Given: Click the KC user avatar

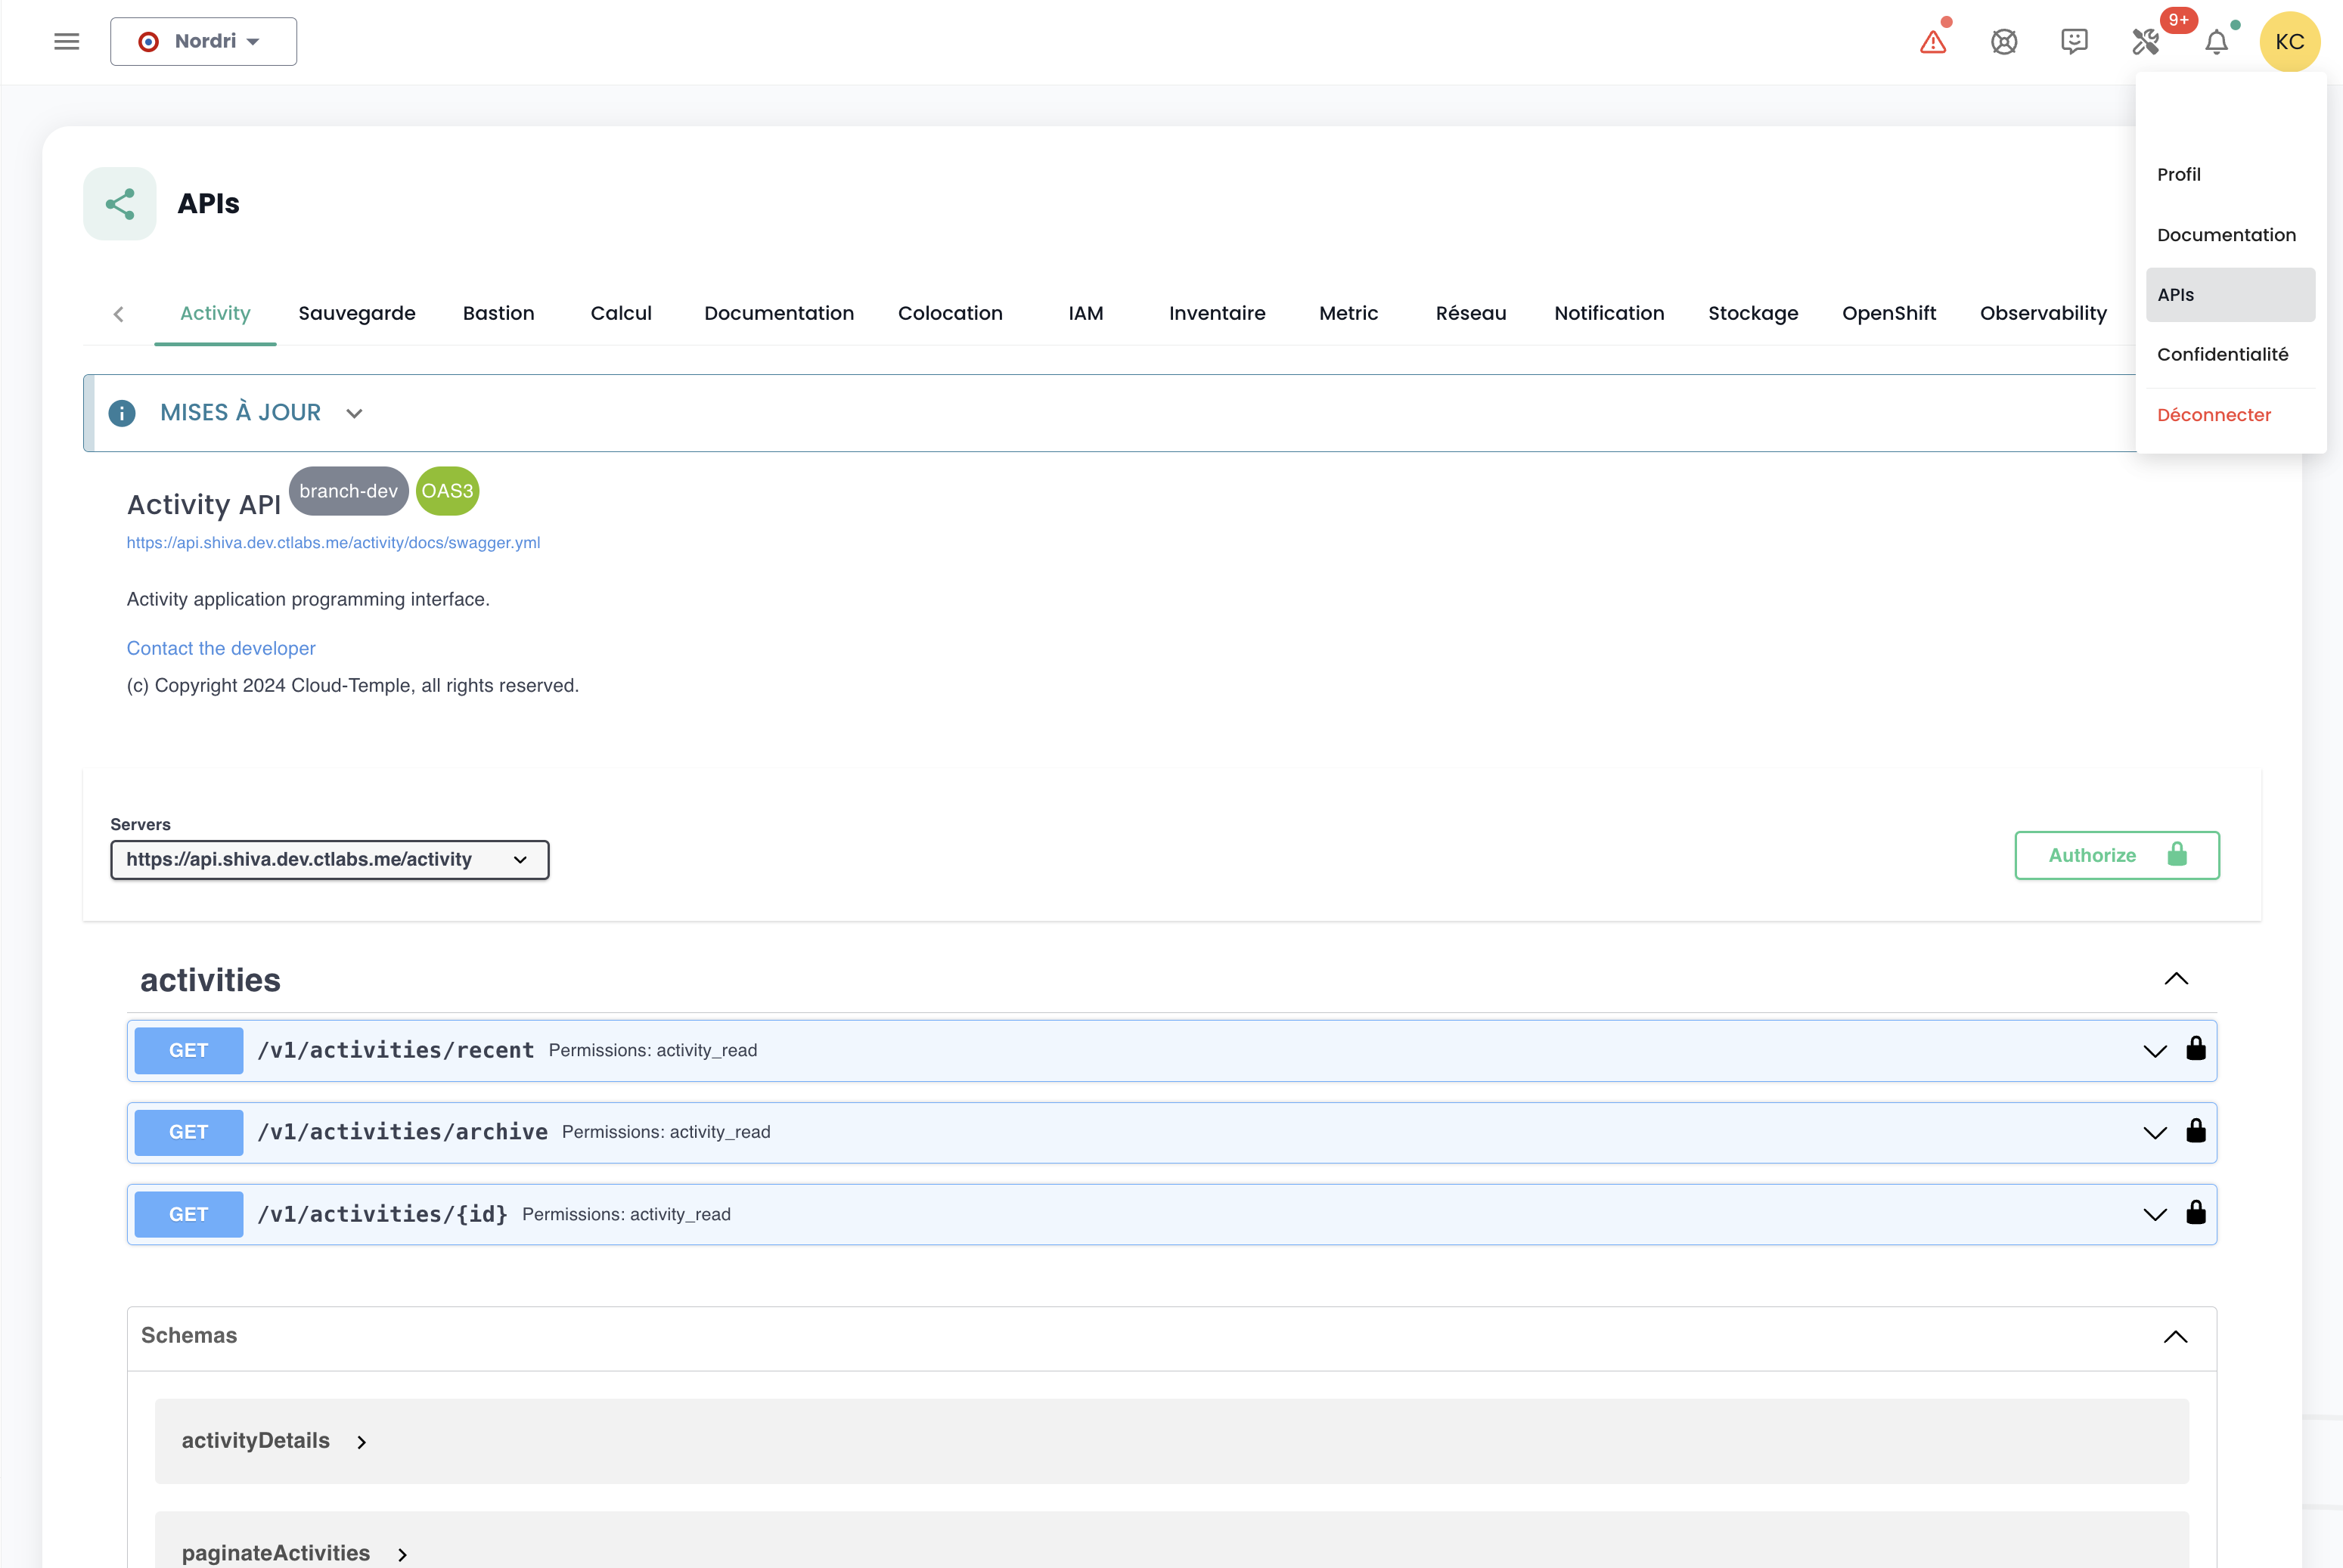Looking at the screenshot, I should click(x=2289, y=42).
